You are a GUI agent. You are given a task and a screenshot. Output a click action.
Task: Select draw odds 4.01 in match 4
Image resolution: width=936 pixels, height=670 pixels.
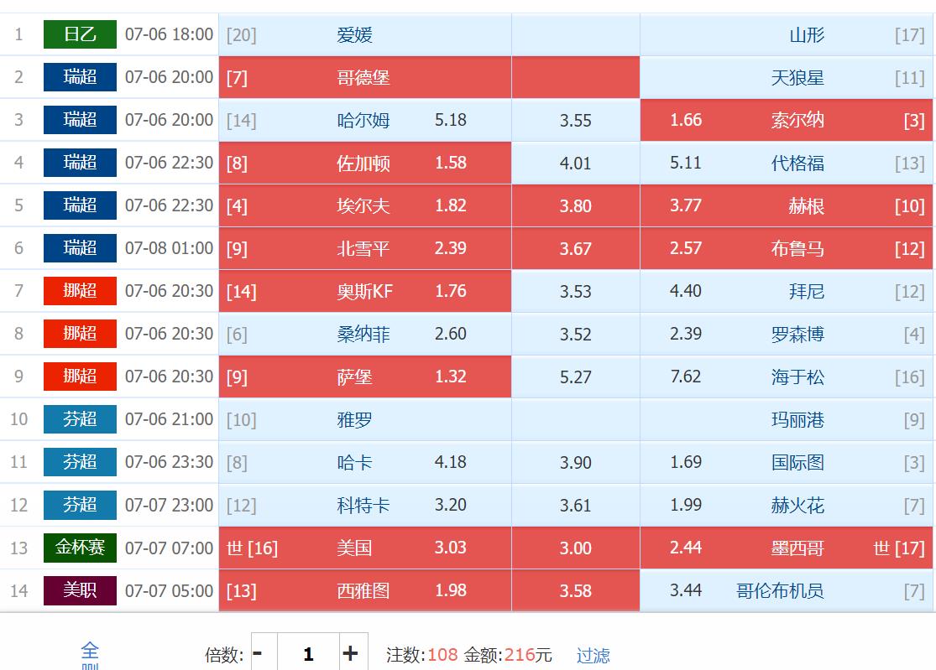(x=575, y=163)
